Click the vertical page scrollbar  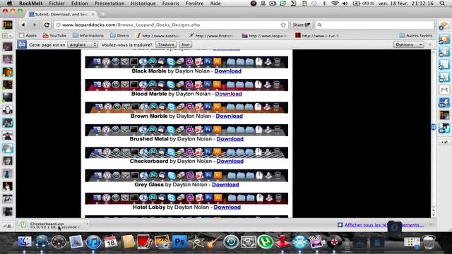433,127
